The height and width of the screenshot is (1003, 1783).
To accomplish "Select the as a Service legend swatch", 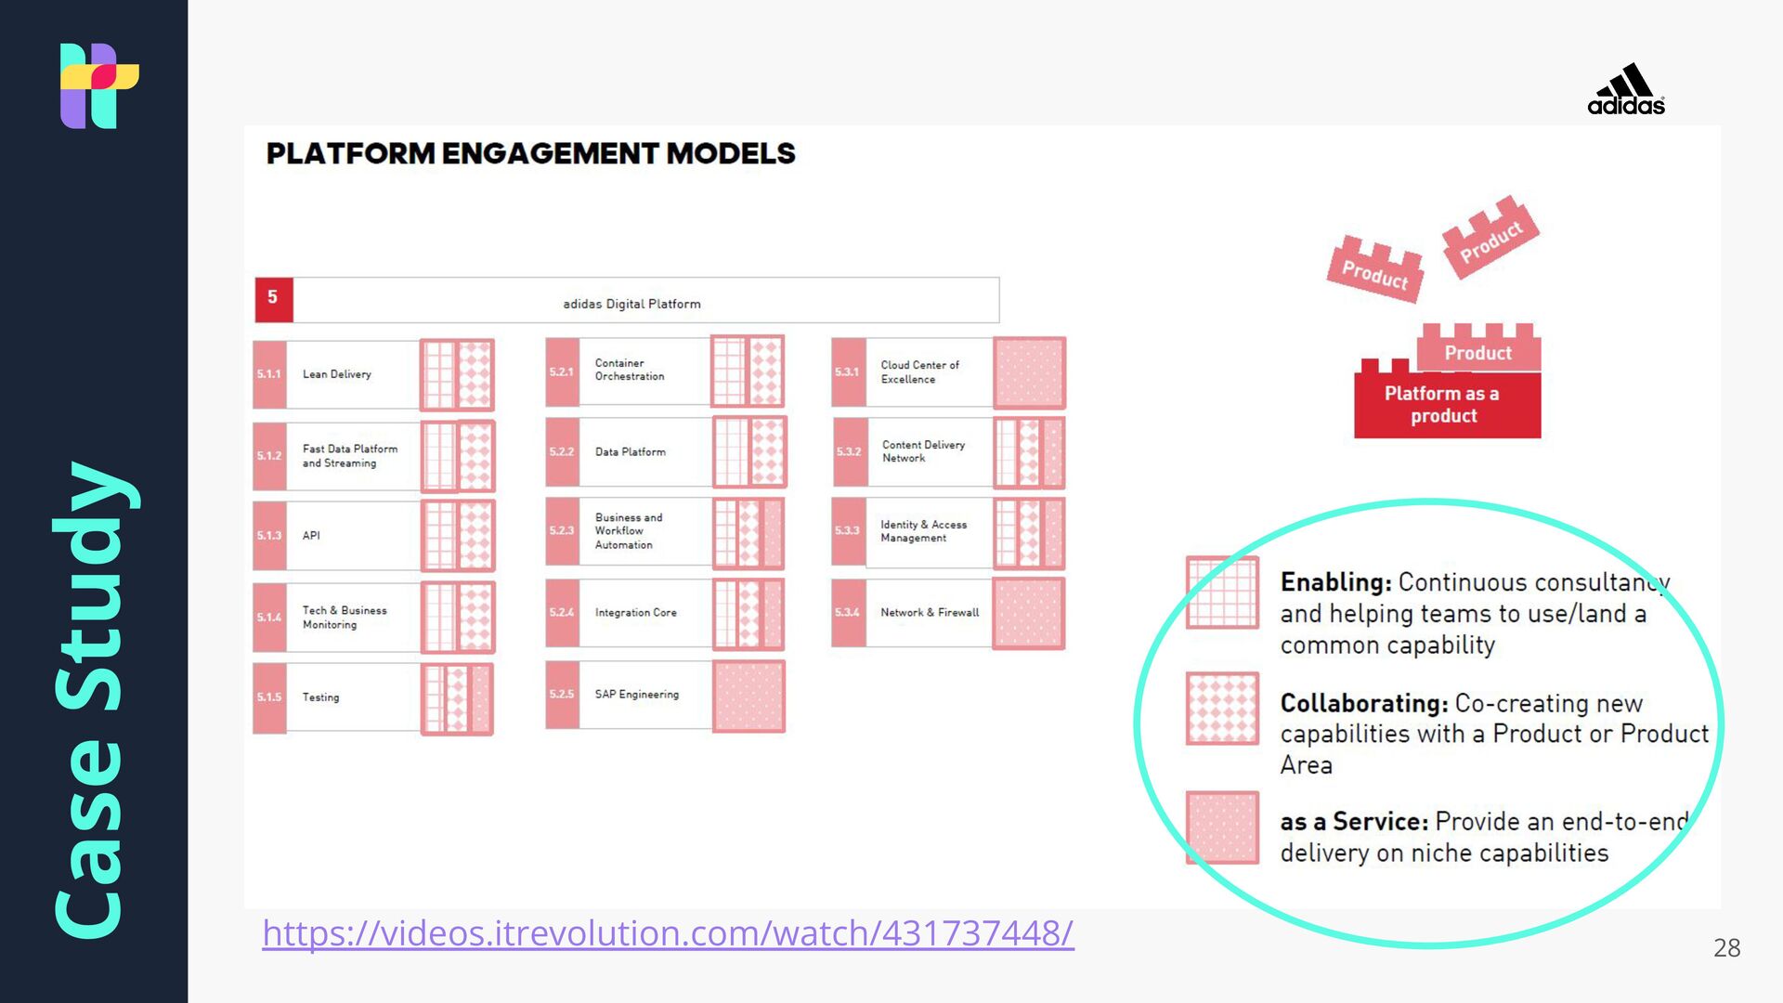I will [x=1222, y=827].
